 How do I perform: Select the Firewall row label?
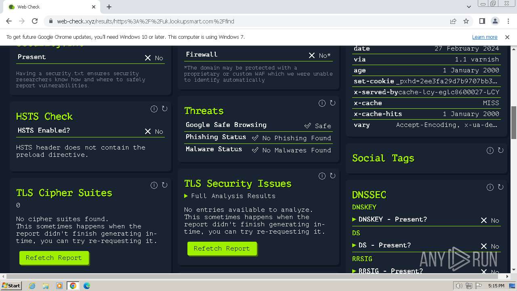click(x=202, y=55)
